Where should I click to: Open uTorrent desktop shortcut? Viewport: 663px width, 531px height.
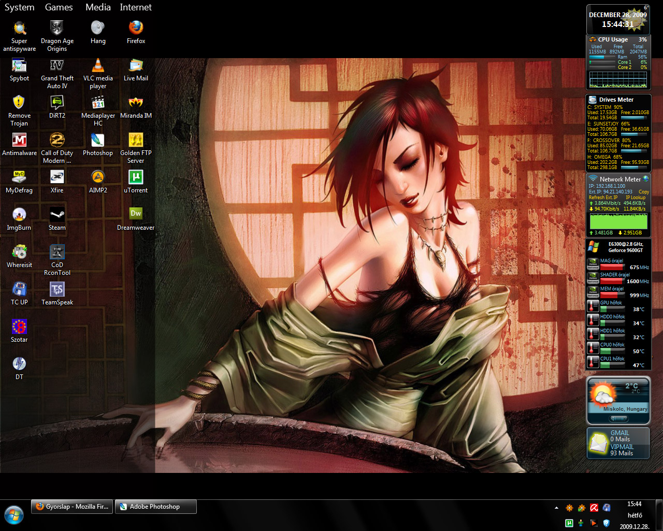click(136, 181)
